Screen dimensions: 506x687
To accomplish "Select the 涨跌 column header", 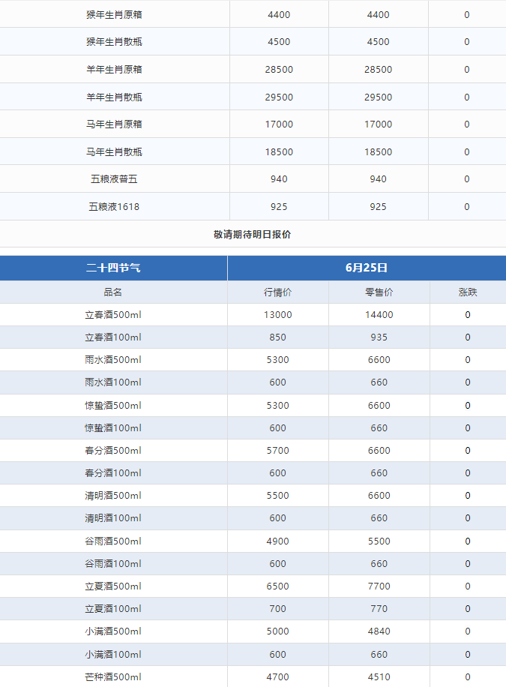I will (x=468, y=292).
